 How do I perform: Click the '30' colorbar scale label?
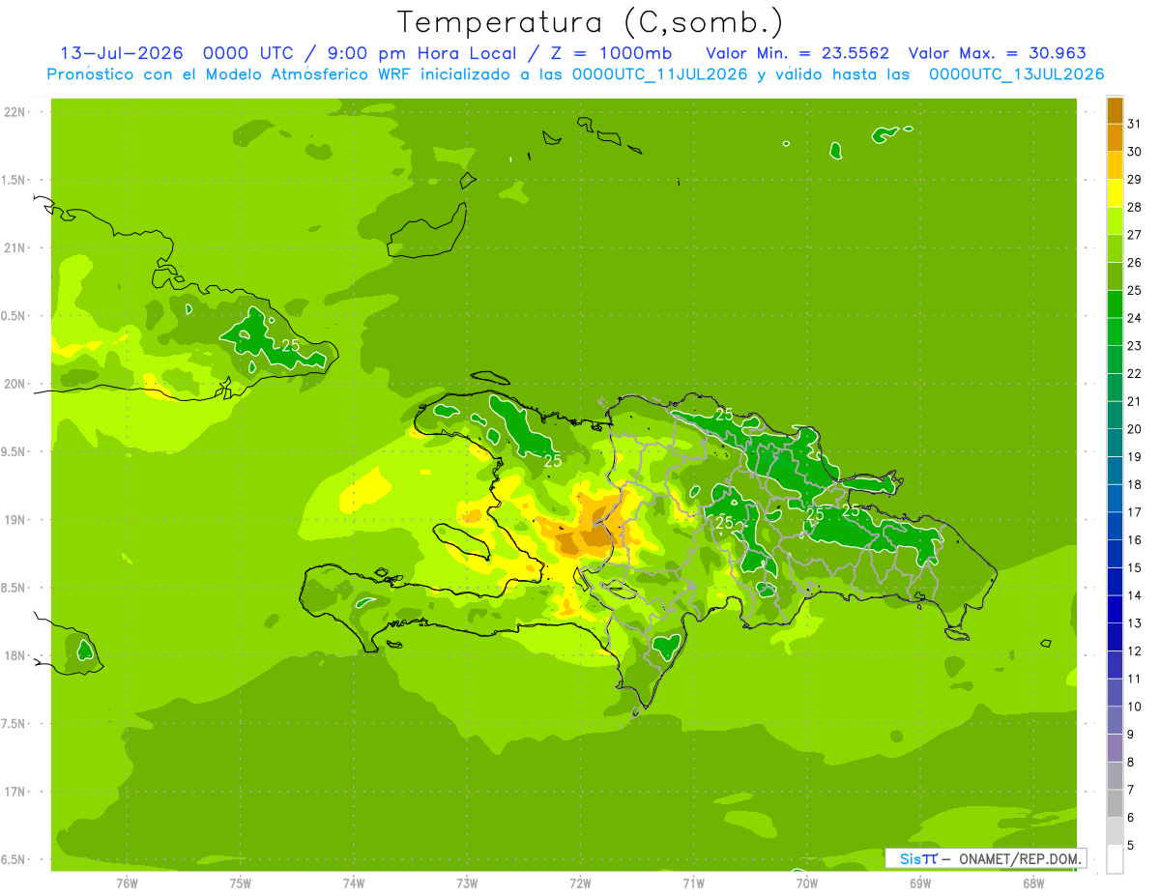1135,152
